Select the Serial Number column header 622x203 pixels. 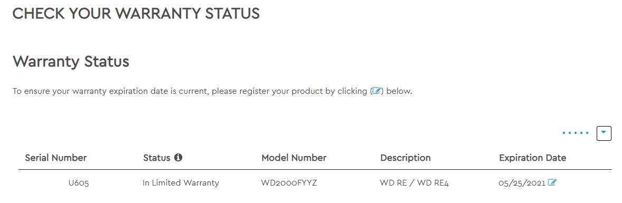[55, 158]
